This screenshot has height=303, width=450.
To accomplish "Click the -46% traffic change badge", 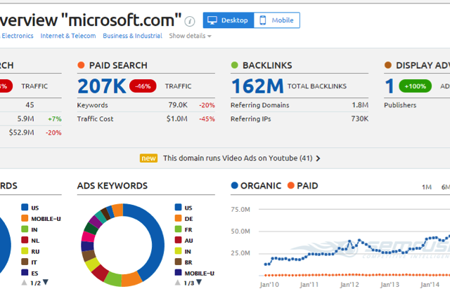I will (x=143, y=86).
